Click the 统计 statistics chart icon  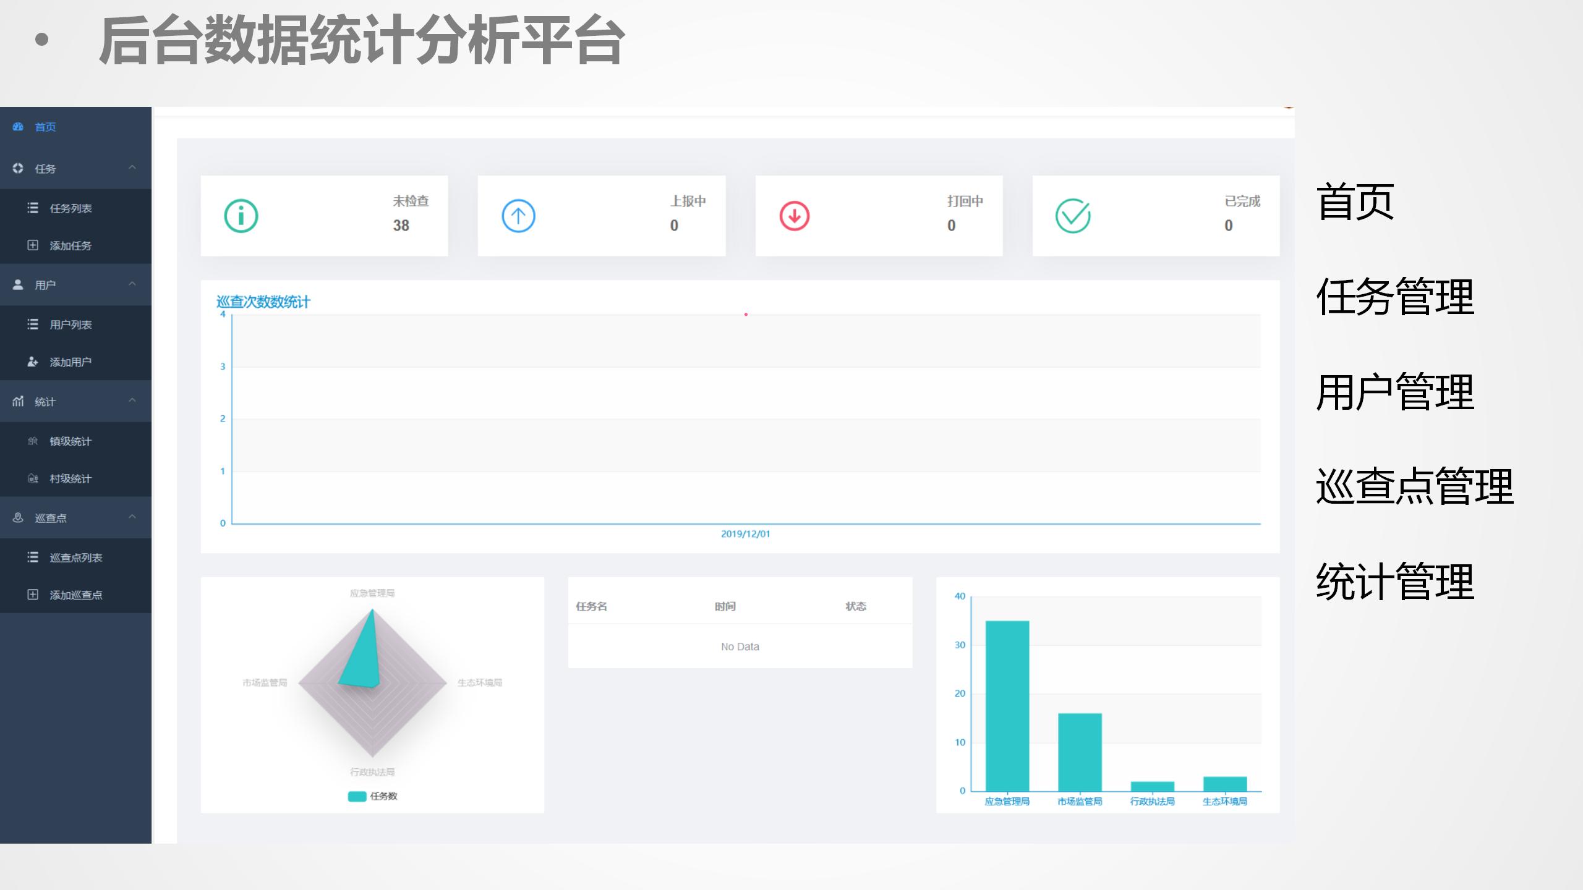pos(17,400)
